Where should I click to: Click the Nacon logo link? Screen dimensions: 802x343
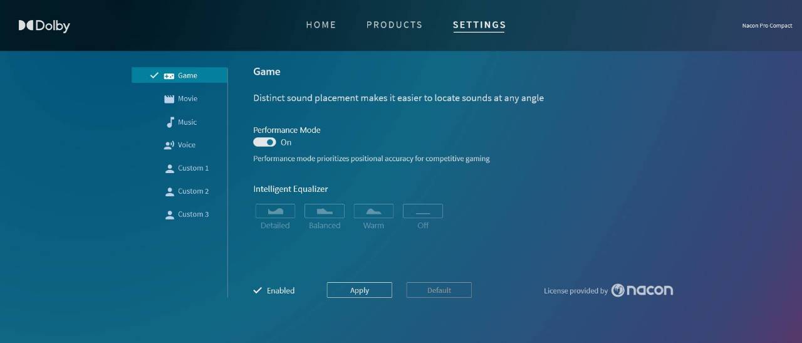click(x=642, y=290)
